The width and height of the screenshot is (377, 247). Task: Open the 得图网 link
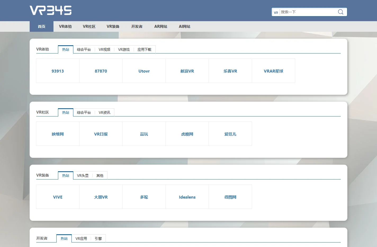(230, 197)
